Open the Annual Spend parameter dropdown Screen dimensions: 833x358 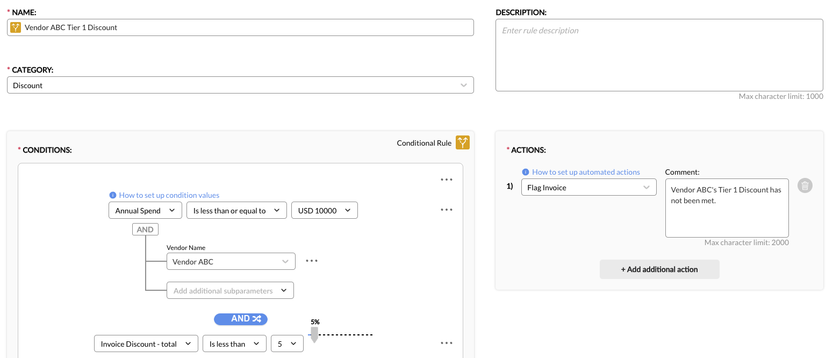click(x=145, y=211)
